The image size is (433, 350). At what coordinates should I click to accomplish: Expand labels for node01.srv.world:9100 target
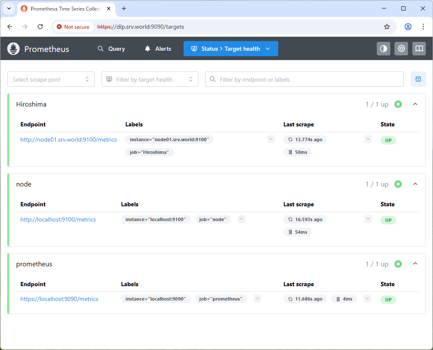point(271,139)
